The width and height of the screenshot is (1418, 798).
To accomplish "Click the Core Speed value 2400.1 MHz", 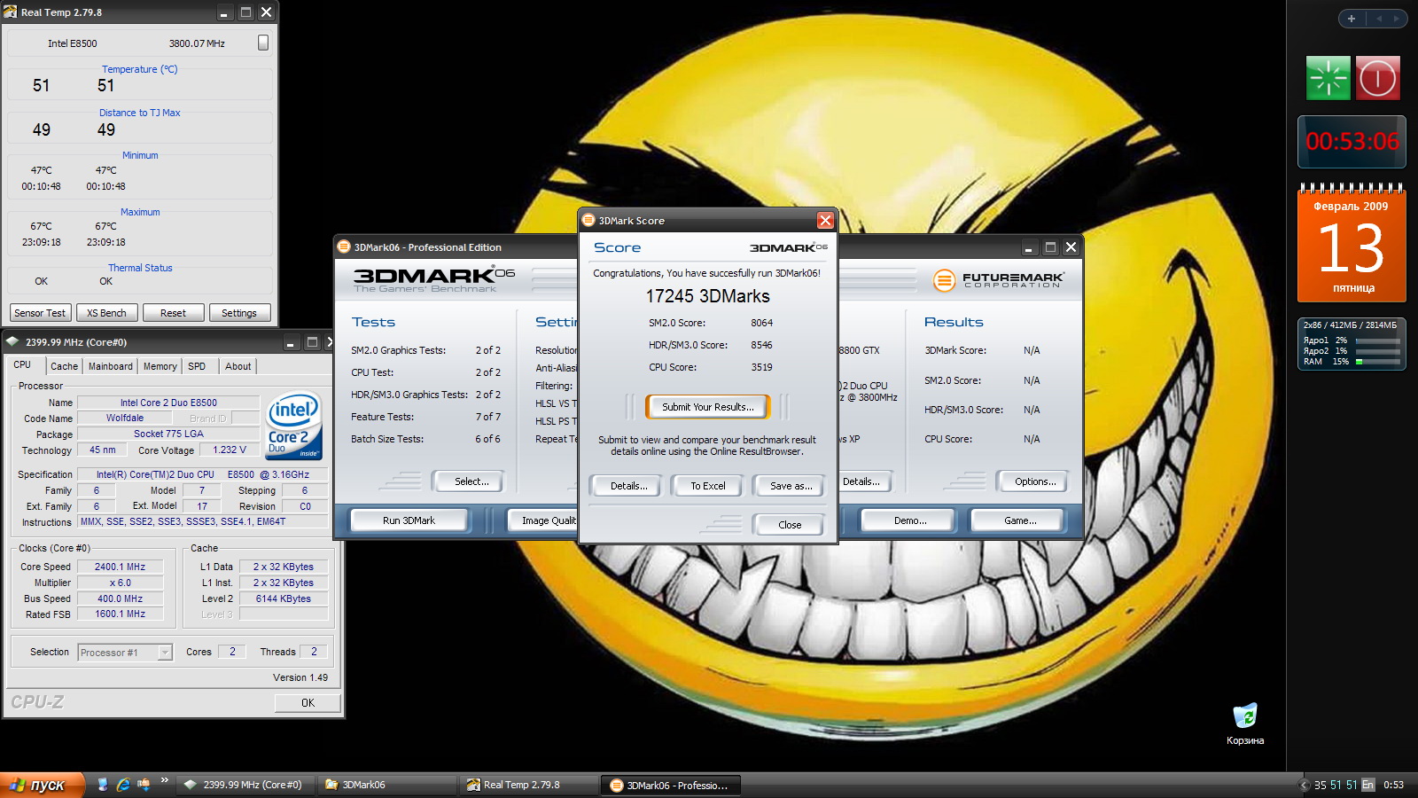I will point(121,567).
